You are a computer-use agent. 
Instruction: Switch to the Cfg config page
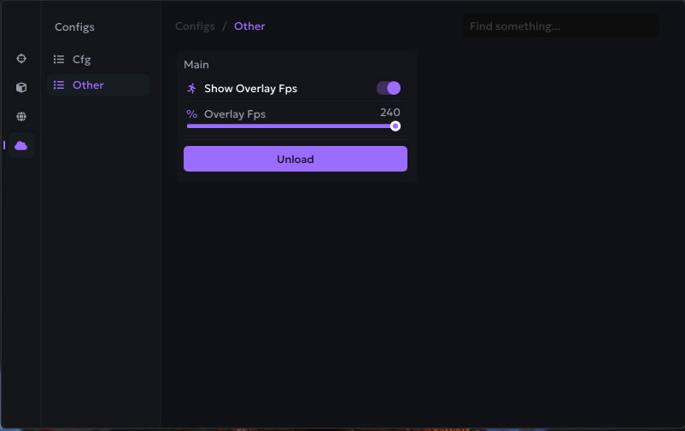[82, 60]
